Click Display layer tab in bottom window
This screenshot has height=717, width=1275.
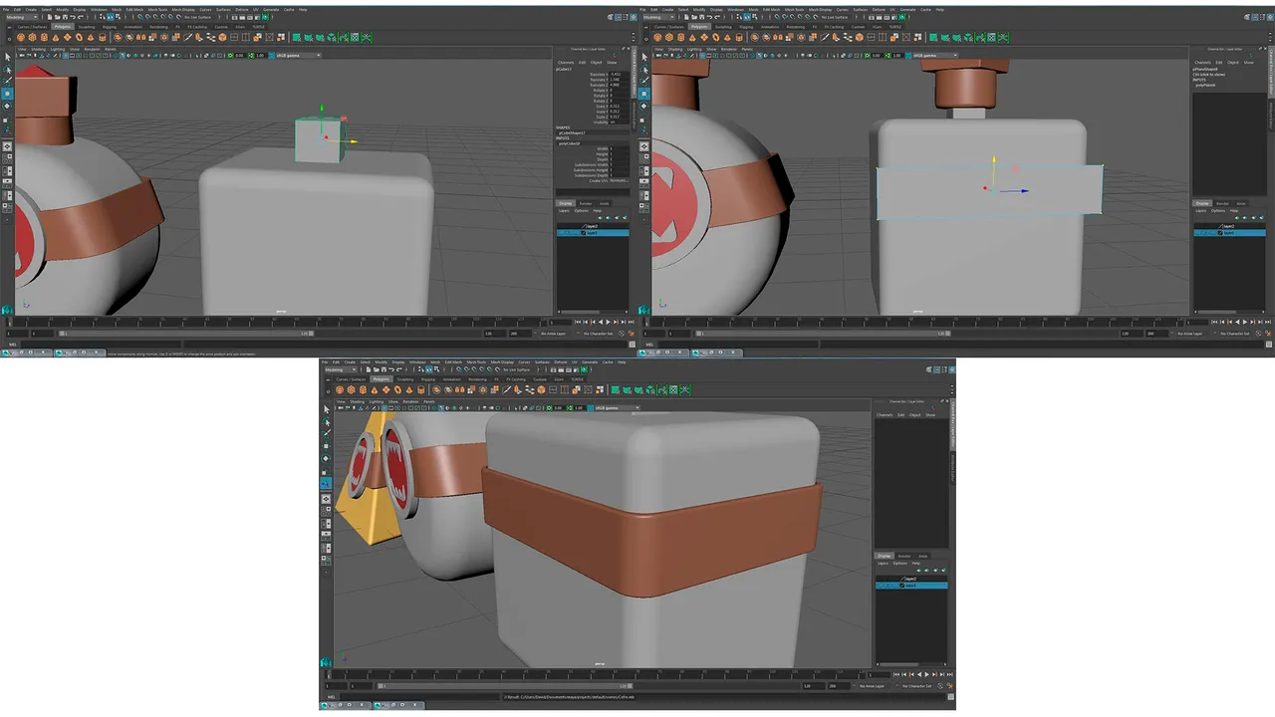click(x=885, y=556)
